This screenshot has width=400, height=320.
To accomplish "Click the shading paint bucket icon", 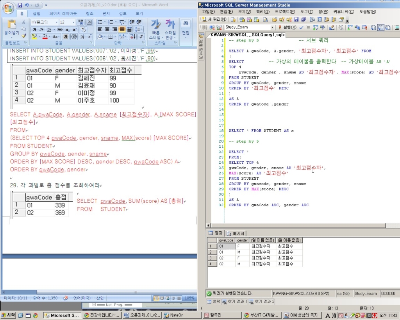I will click(100, 37).
